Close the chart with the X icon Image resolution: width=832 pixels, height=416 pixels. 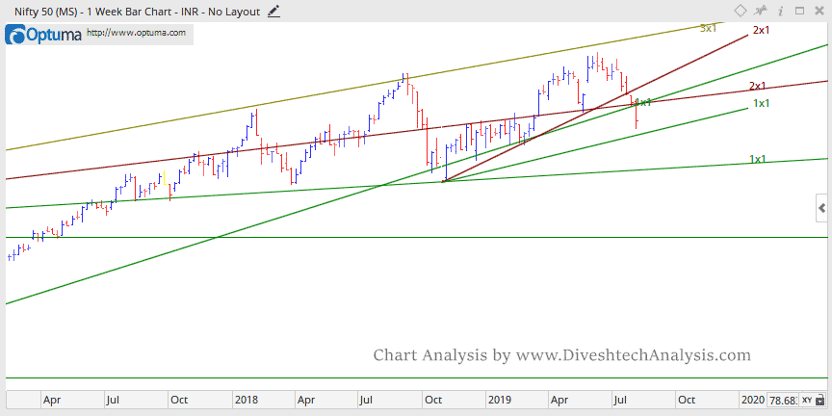[x=819, y=11]
